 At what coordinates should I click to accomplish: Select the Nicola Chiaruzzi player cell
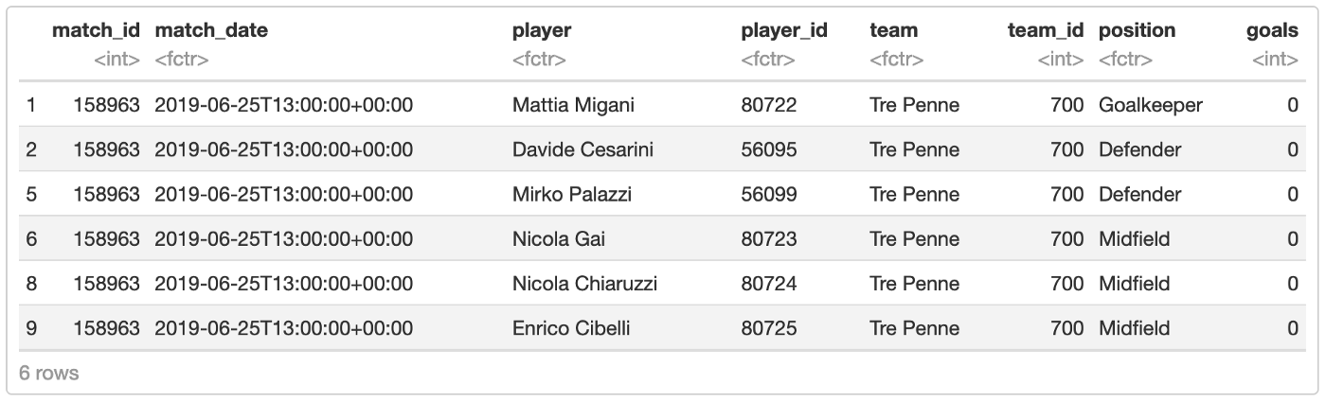584,284
